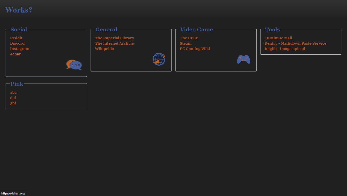Click the abc link
The height and width of the screenshot is (196, 347).
coord(14,92)
